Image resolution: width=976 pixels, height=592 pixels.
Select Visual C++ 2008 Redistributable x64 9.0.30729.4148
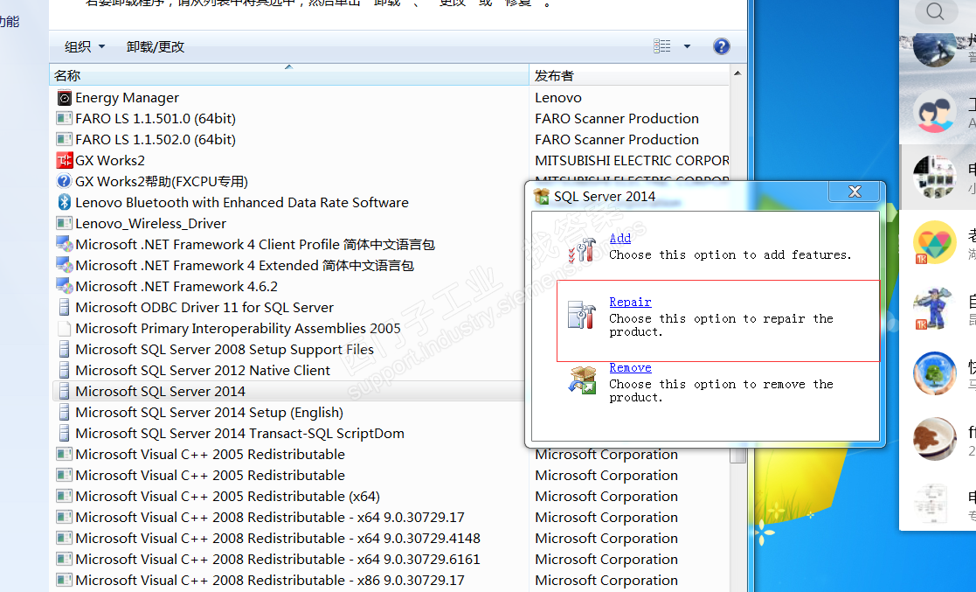[x=278, y=539]
